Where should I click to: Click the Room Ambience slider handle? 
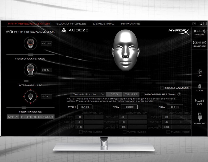pyautogui.click(x=24, y=108)
